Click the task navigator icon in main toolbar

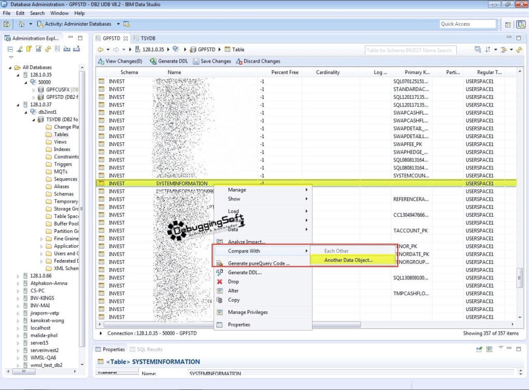pos(6,24)
